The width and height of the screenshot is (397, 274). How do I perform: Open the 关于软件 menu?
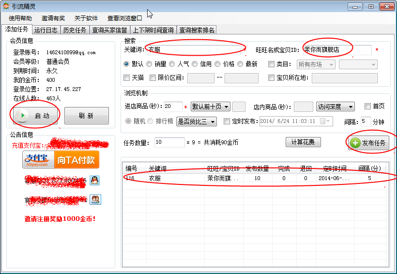(x=86, y=18)
